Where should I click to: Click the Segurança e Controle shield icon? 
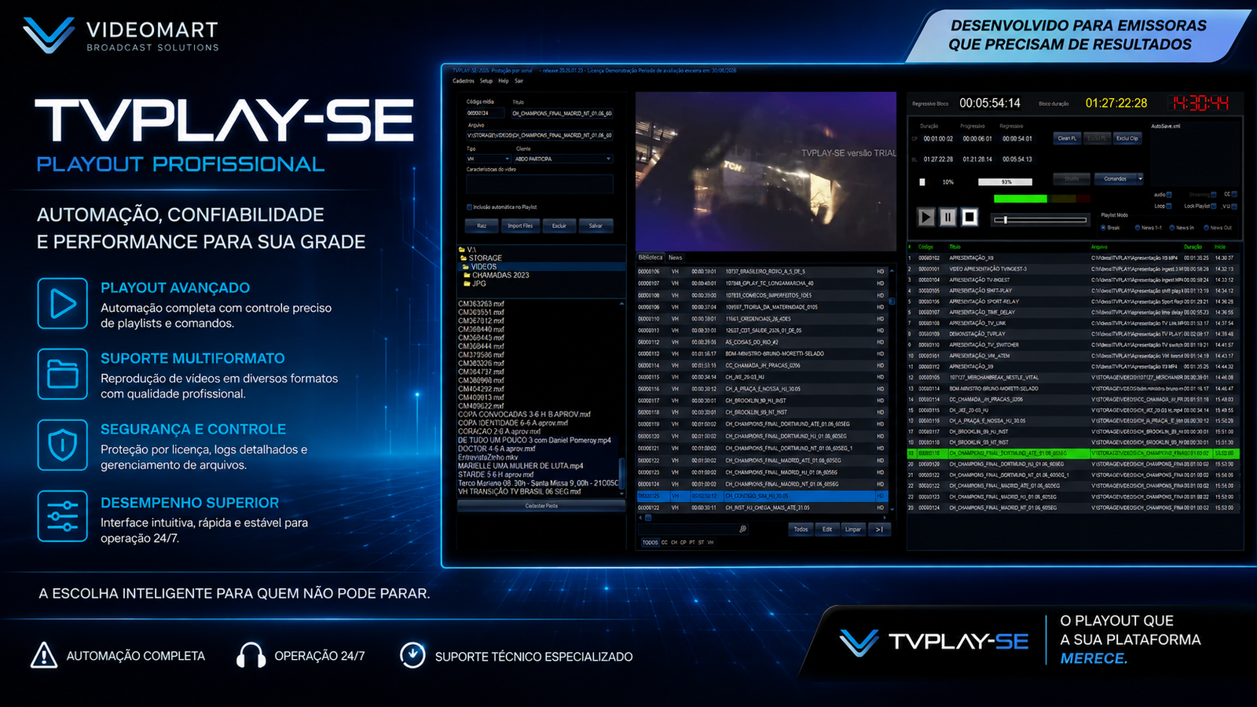(63, 445)
